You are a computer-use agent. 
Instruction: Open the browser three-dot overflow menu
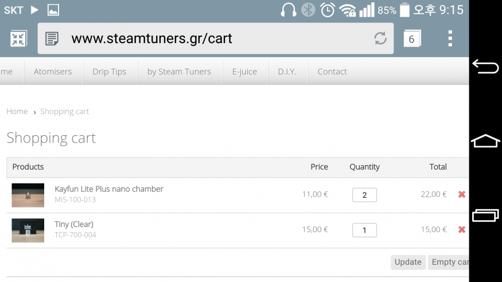click(x=450, y=38)
